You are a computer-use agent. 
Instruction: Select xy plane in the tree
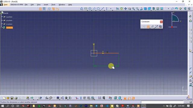tap(9, 17)
